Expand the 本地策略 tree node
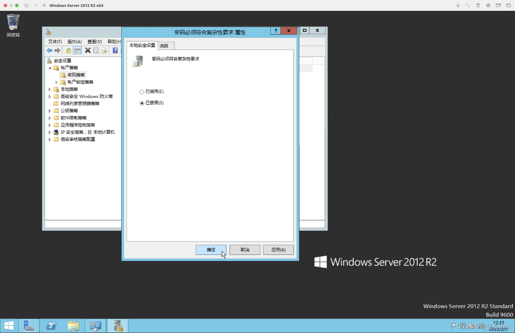Screen dimensions: 515x333 pyautogui.click(x=50, y=89)
